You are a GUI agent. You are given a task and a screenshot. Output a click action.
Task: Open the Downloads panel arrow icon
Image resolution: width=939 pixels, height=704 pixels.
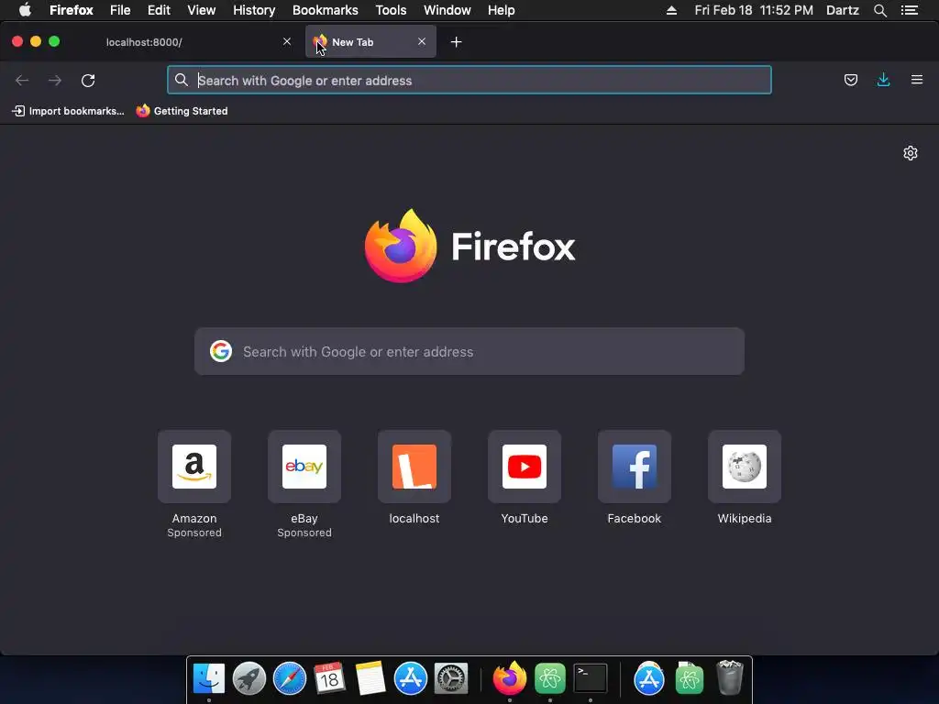(x=883, y=80)
